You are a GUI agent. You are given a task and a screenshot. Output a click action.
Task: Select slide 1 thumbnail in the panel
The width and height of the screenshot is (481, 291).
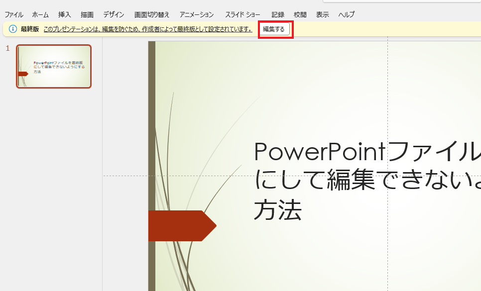(54, 66)
